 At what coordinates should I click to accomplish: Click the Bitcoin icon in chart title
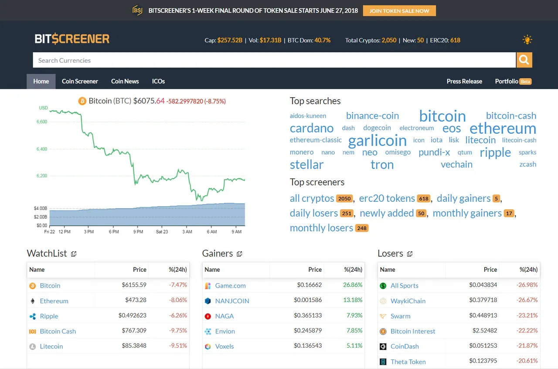tap(82, 101)
